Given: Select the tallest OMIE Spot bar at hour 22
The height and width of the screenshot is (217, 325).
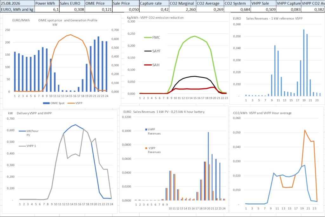Looking at the screenshot, I should 98,64.
